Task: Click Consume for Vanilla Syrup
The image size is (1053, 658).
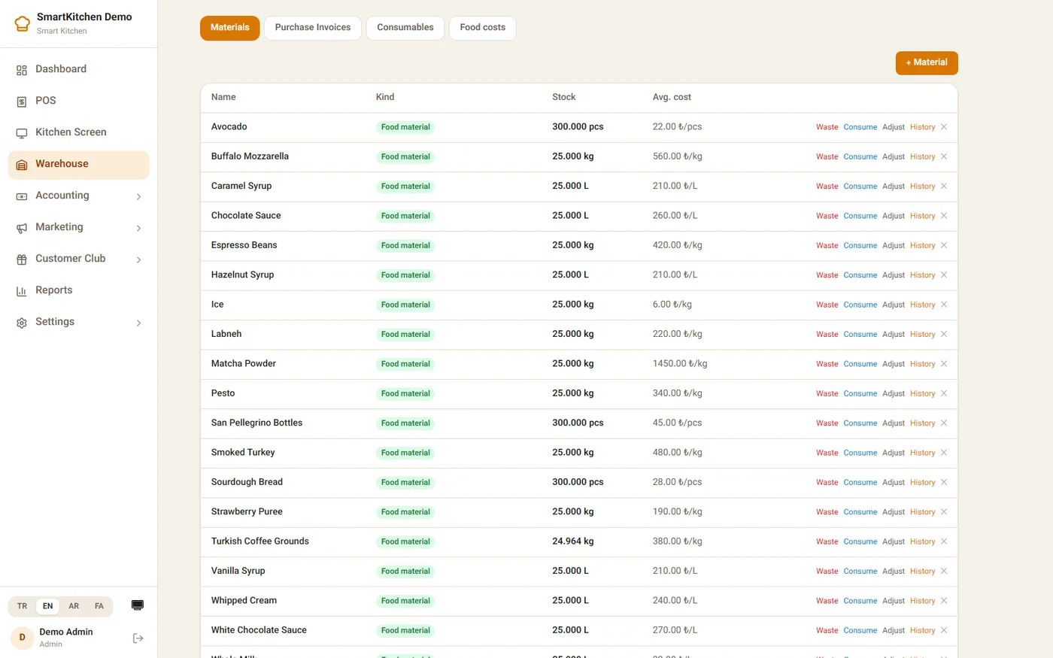Action: tap(860, 571)
